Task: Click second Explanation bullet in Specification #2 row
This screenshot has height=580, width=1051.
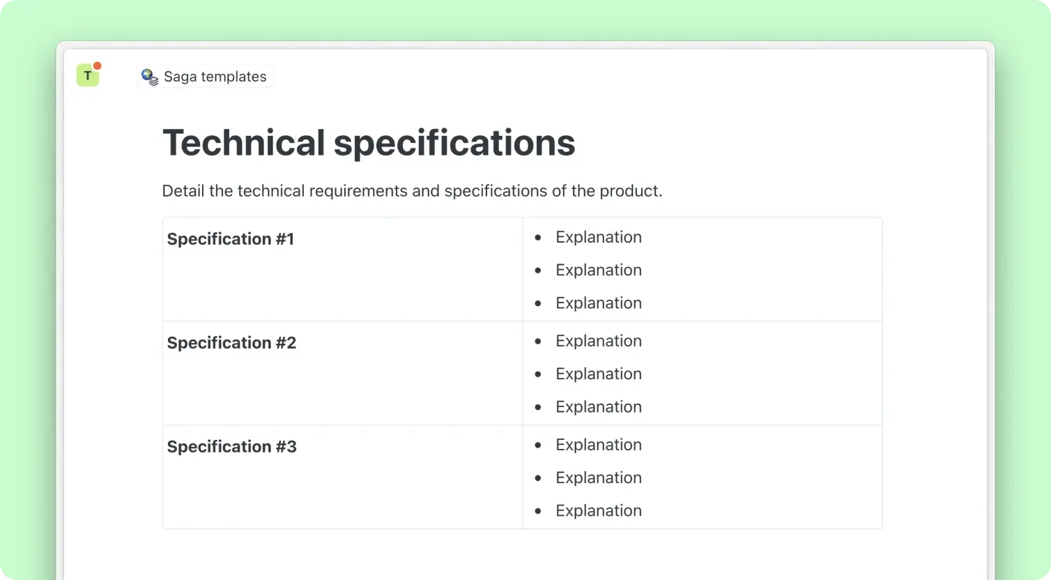Action: tap(598, 374)
